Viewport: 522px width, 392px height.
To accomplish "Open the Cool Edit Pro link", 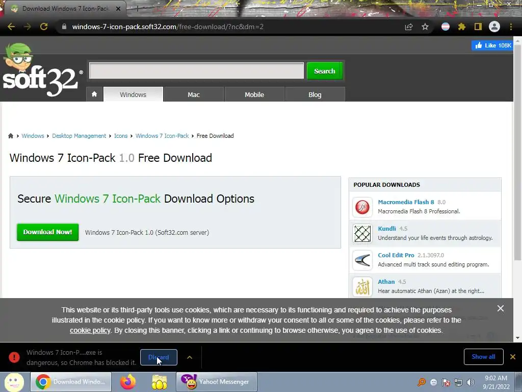I will click(x=396, y=255).
